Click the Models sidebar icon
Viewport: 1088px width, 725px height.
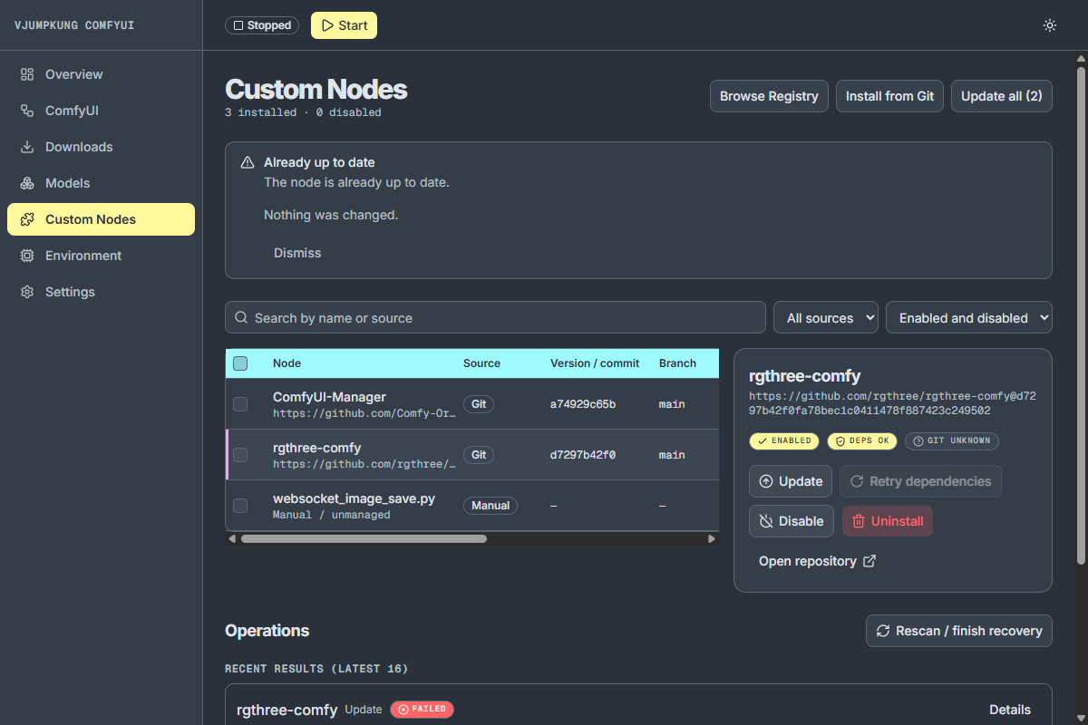pos(27,183)
